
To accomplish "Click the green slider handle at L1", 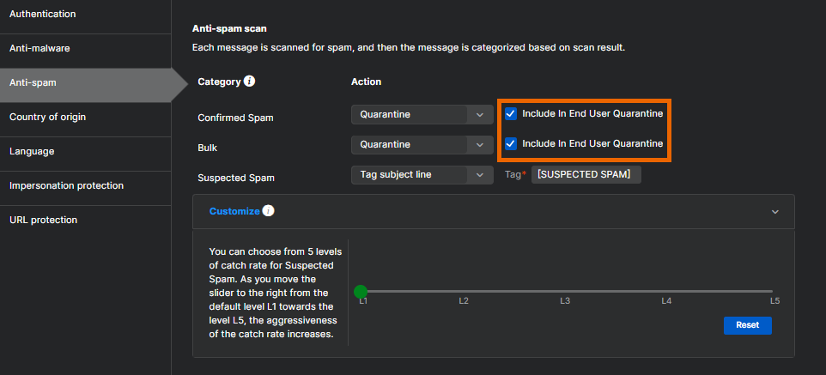I will 361,292.
